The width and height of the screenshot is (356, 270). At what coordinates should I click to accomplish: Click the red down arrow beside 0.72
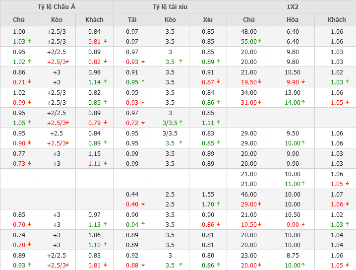[143, 123]
